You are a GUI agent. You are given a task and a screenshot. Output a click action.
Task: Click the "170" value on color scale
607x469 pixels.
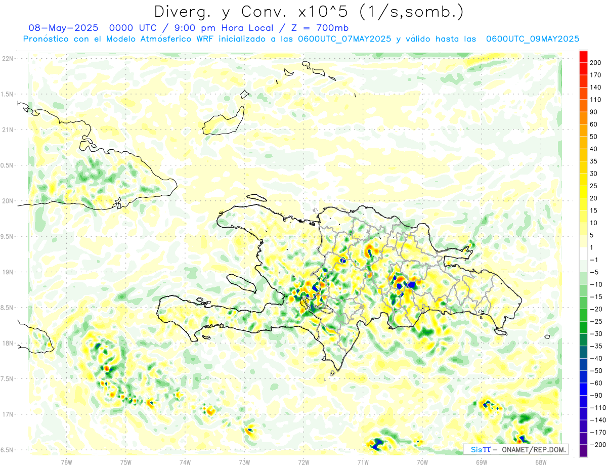pyautogui.click(x=595, y=75)
